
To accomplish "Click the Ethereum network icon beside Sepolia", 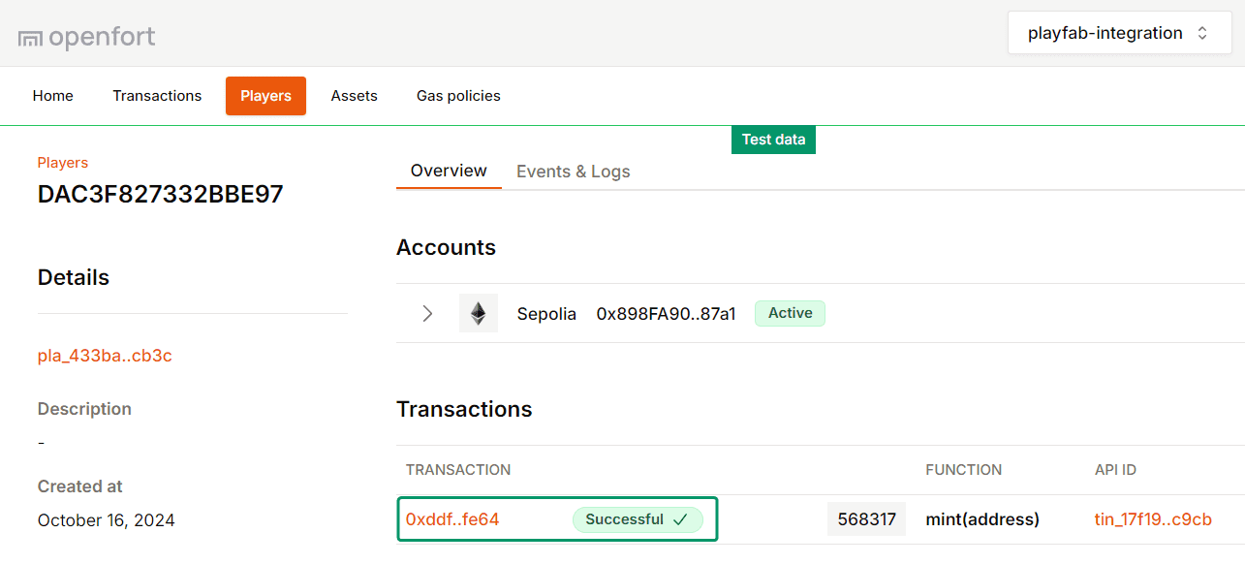I will (479, 312).
